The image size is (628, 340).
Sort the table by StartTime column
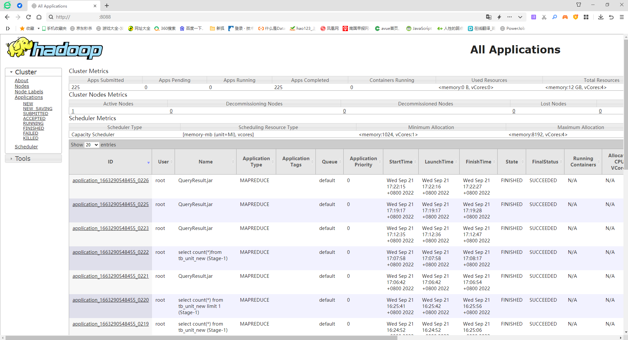[x=401, y=162]
